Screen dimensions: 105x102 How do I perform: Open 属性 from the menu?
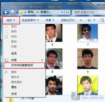pyautogui.click(x=14, y=87)
